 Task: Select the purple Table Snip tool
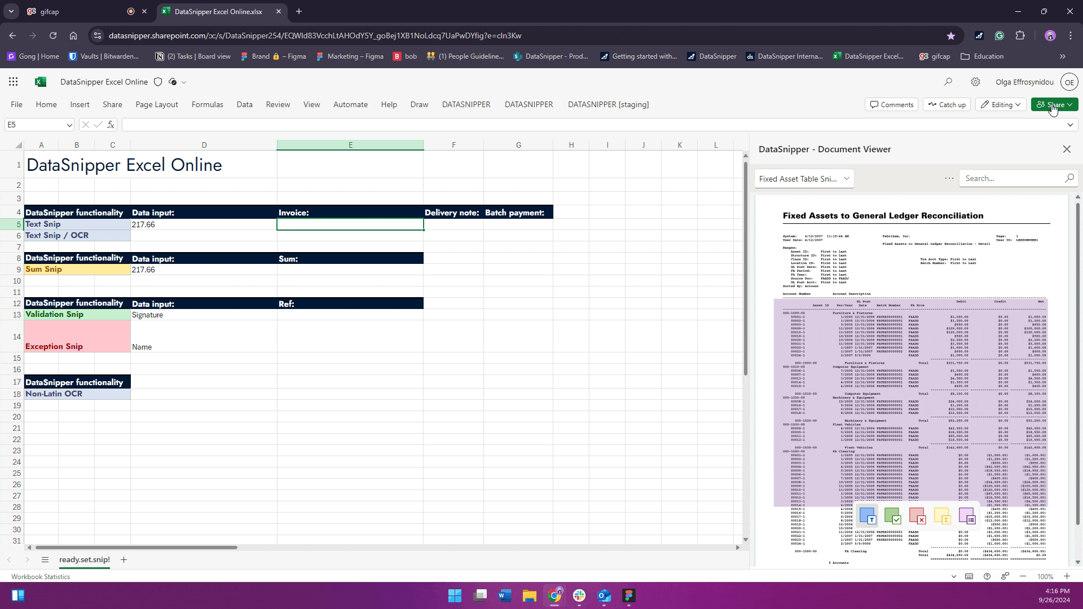coord(967,515)
